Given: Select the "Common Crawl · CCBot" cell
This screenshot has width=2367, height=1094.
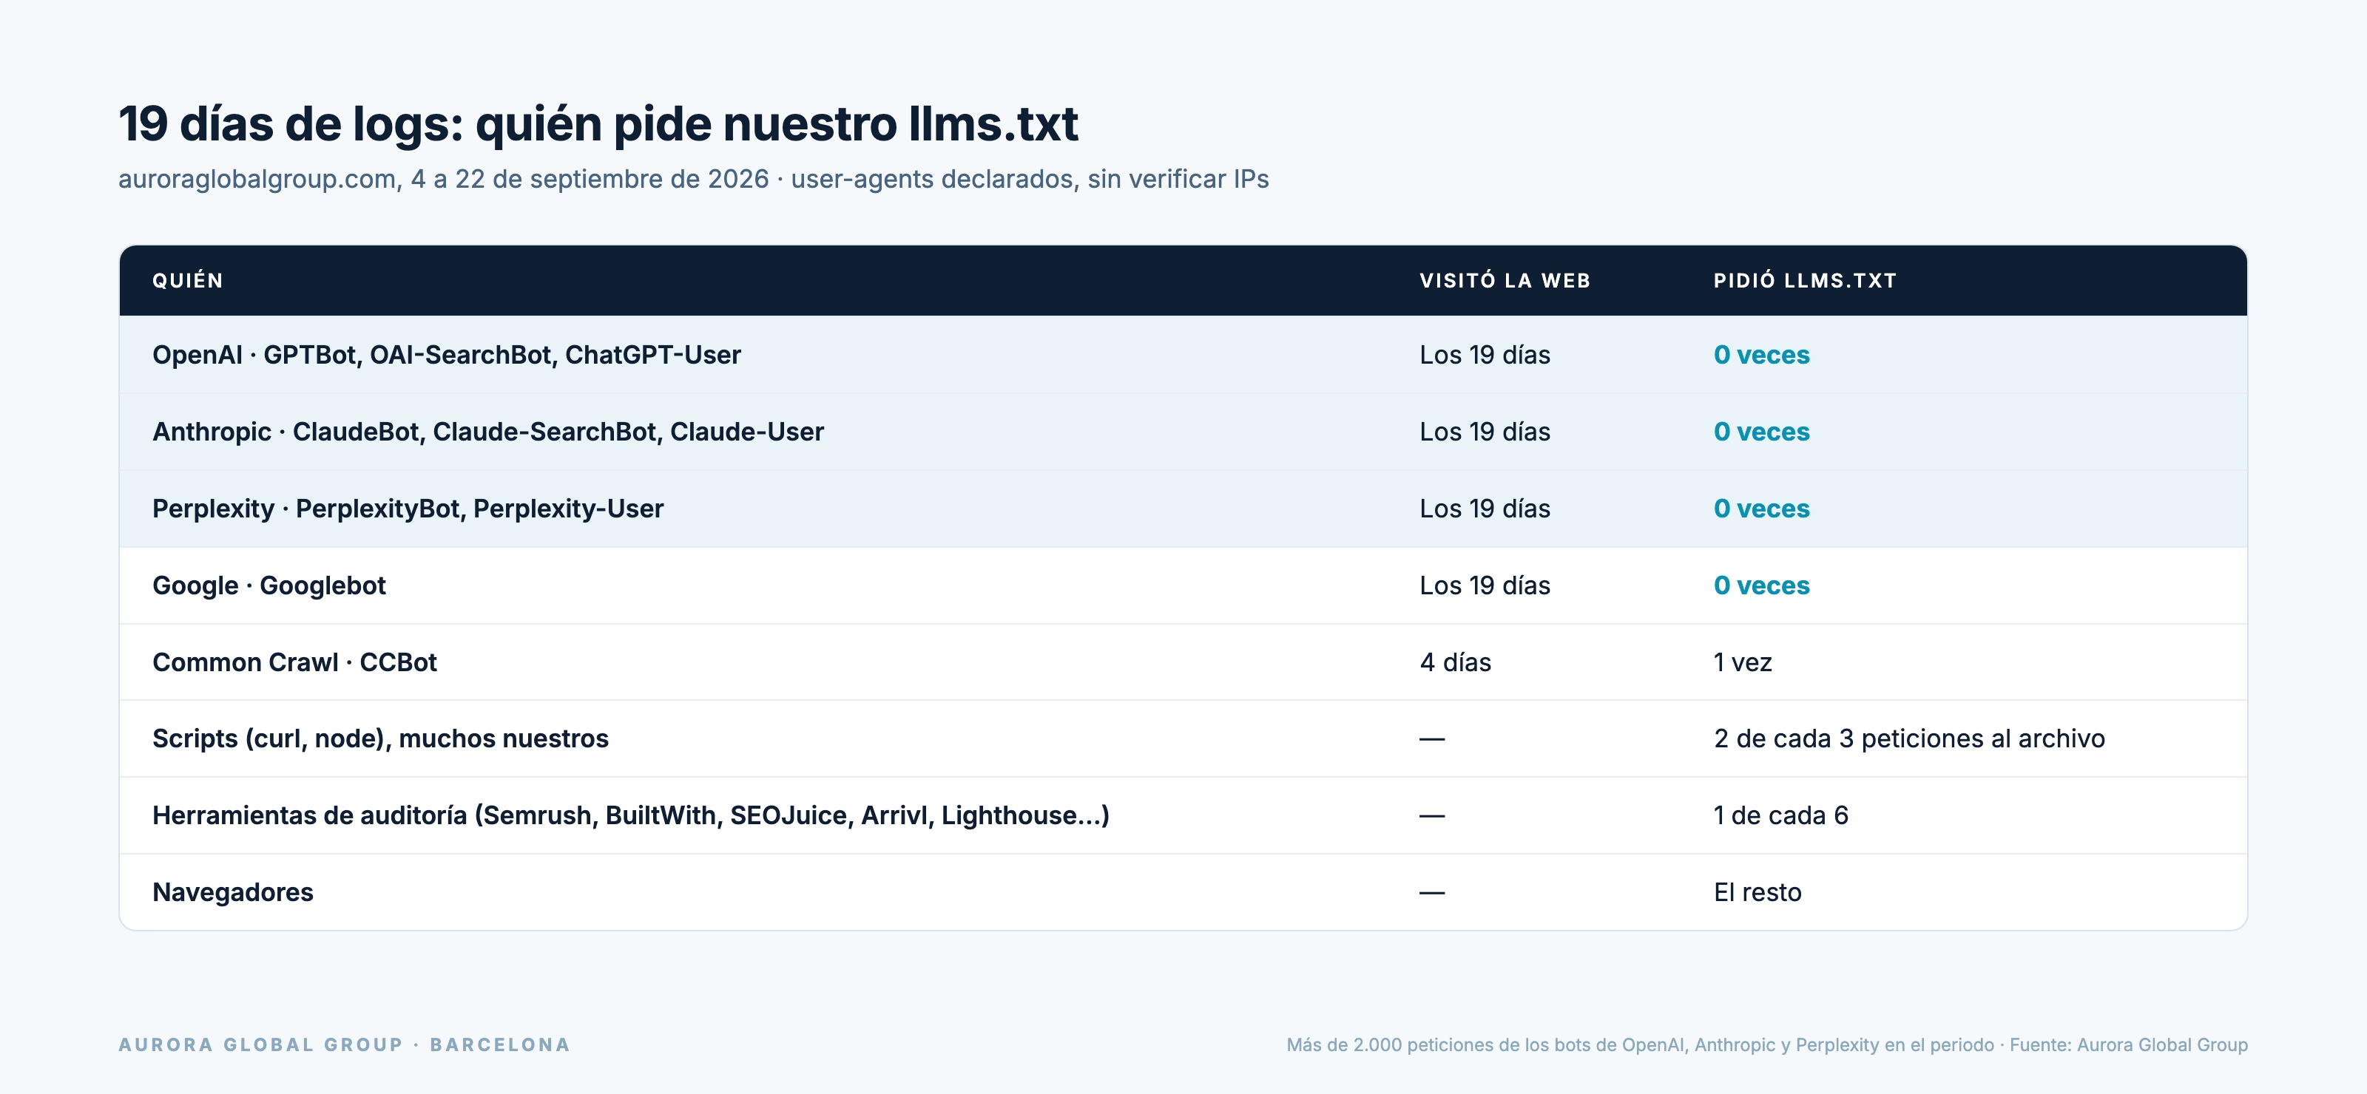Looking at the screenshot, I should 295,662.
